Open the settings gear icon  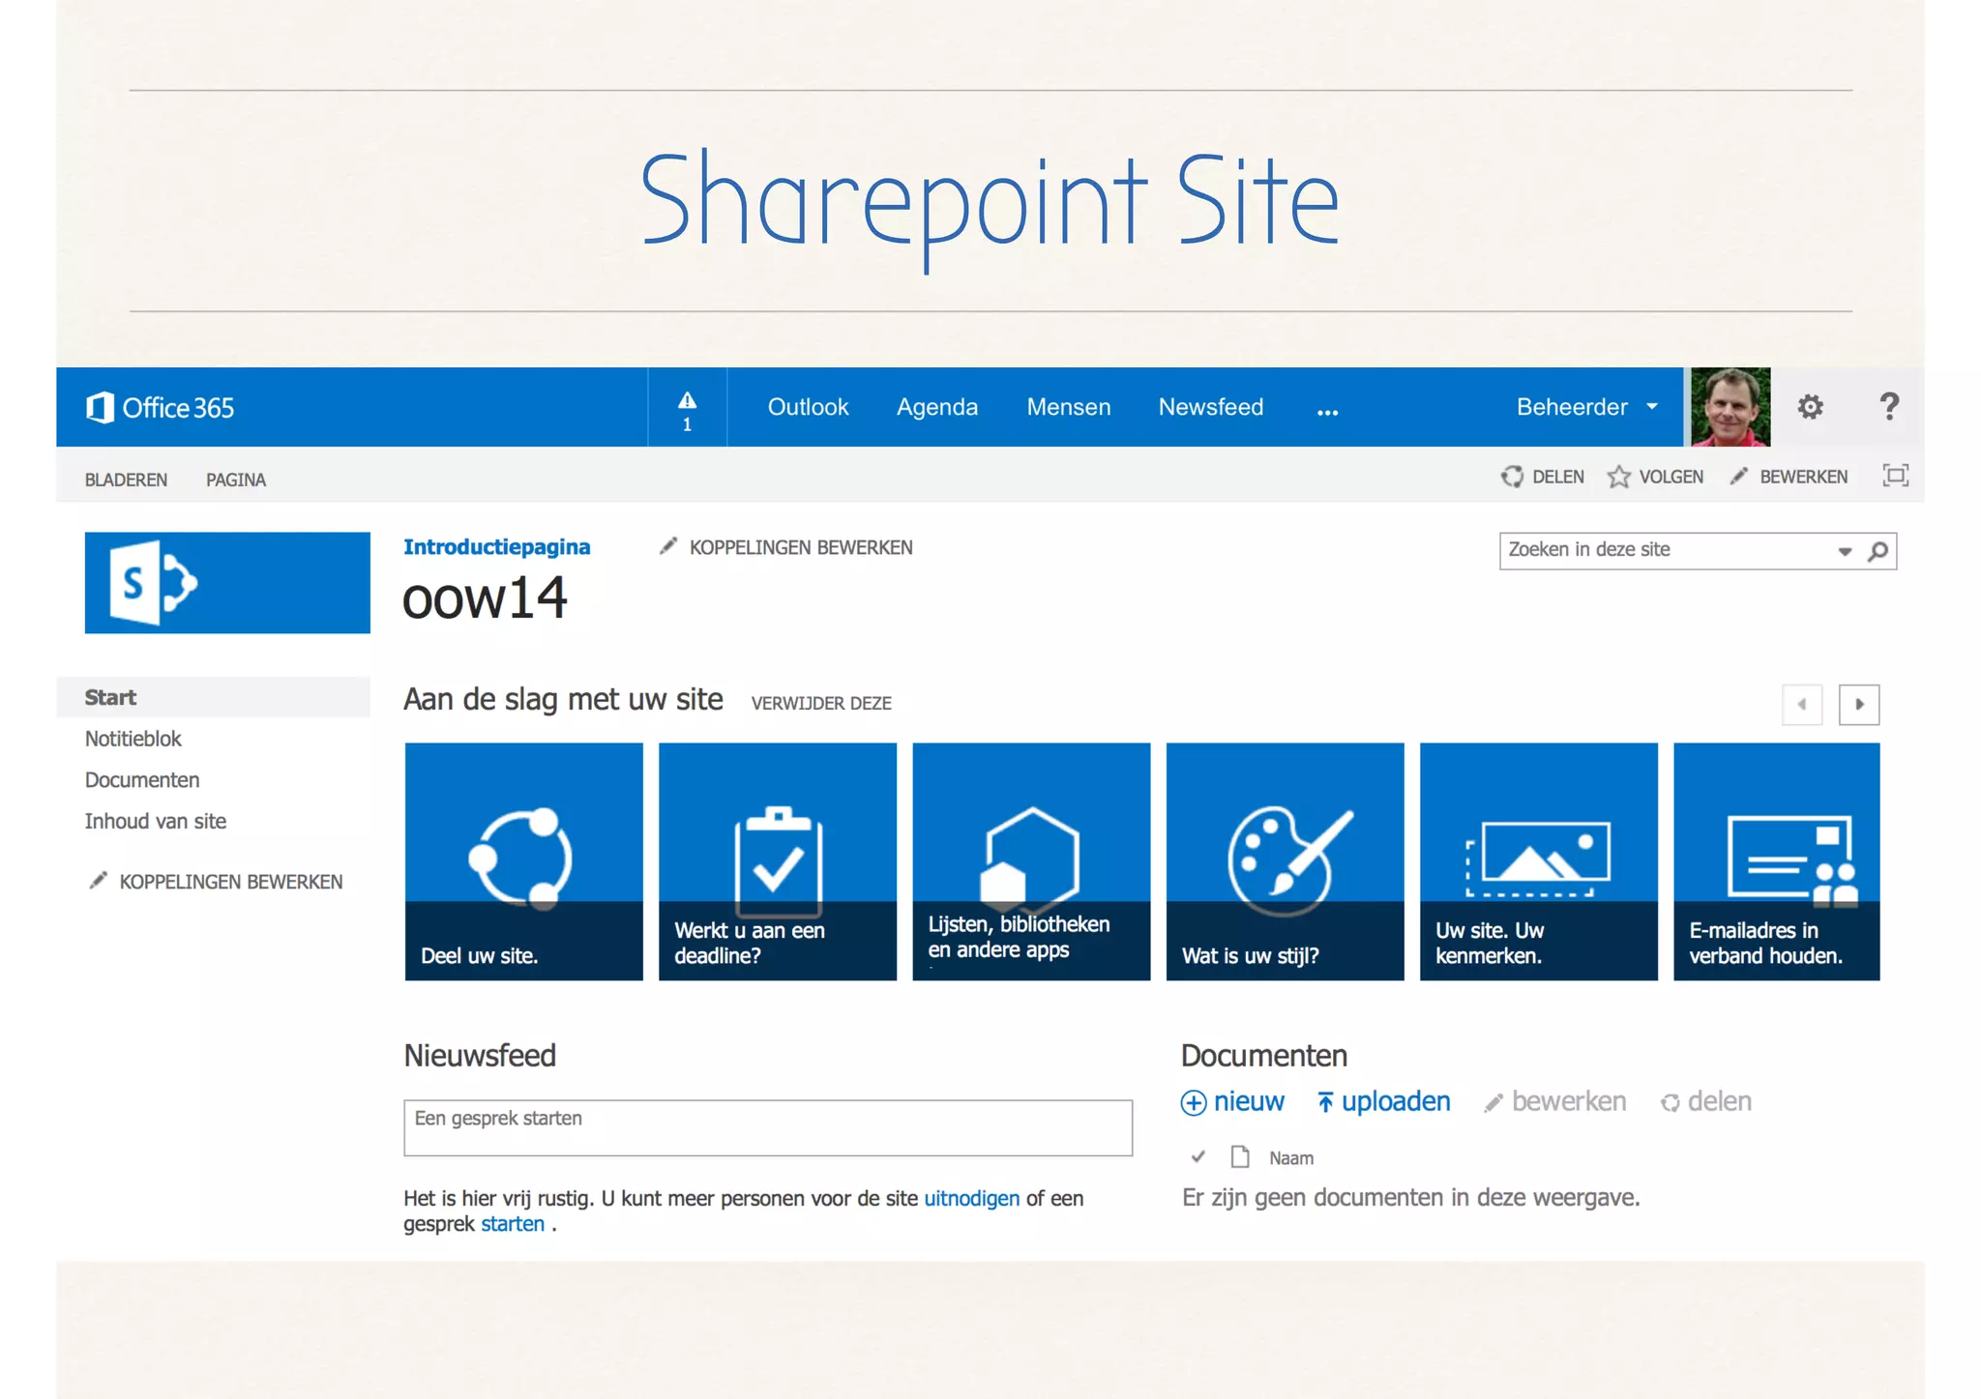coord(1810,407)
